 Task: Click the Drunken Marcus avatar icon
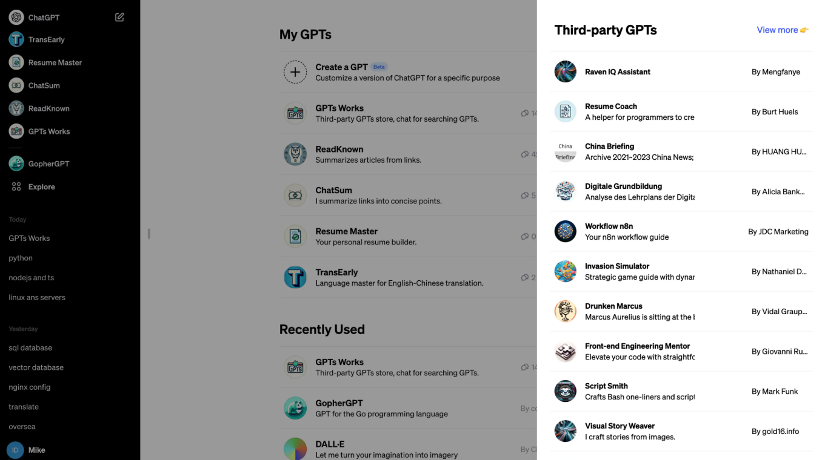pos(565,311)
